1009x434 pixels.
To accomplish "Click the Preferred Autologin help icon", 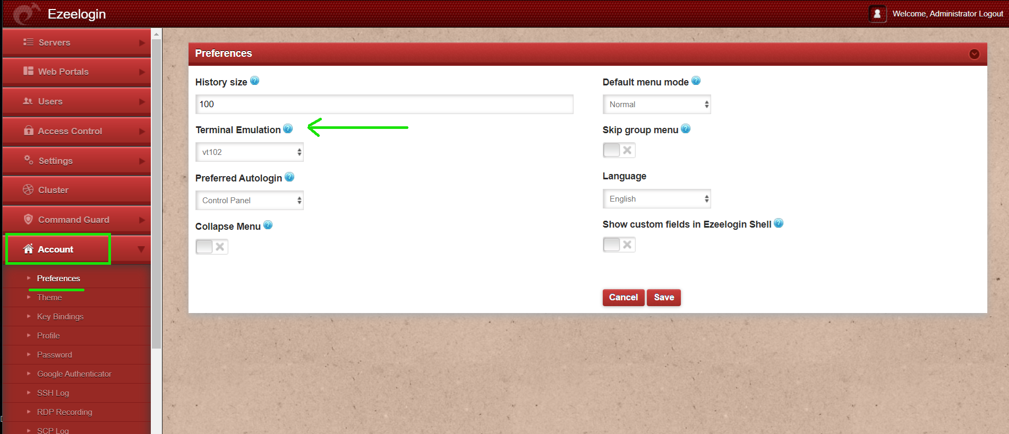I will pyautogui.click(x=289, y=177).
